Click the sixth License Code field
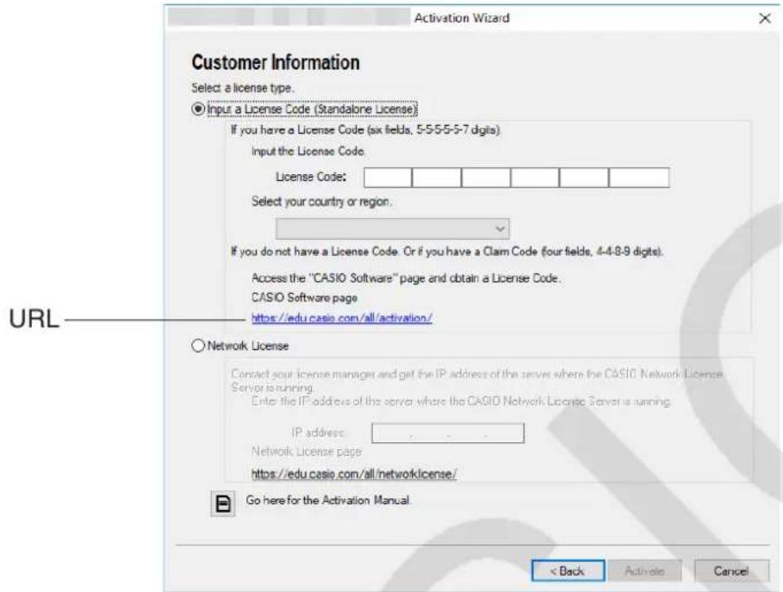 [639, 178]
